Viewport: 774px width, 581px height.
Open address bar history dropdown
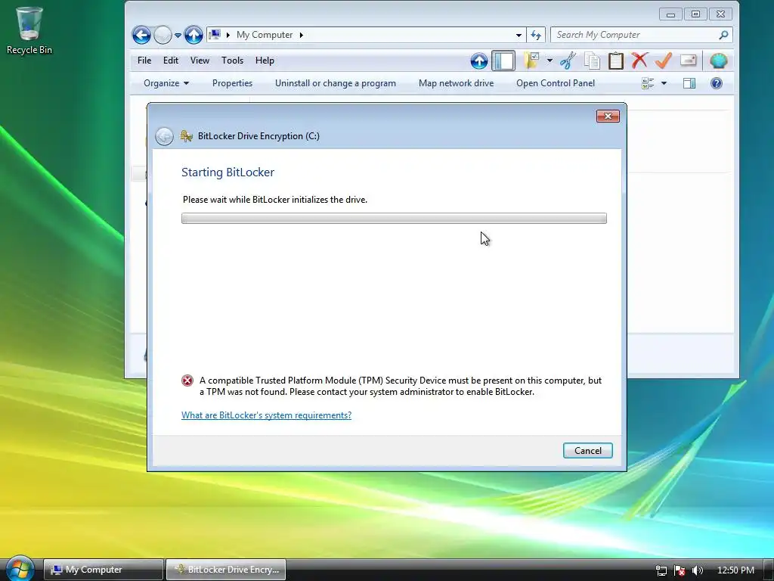(x=519, y=35)
